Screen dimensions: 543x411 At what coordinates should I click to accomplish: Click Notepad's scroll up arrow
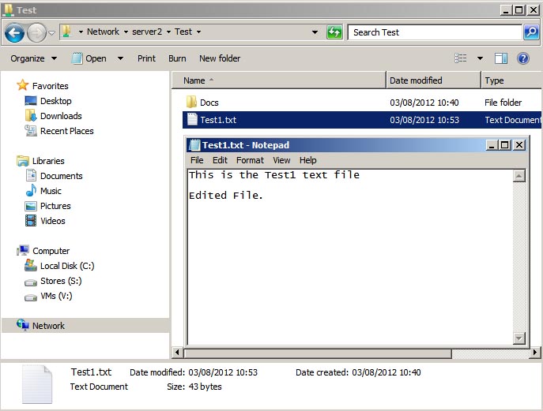[x=518, y=176]
